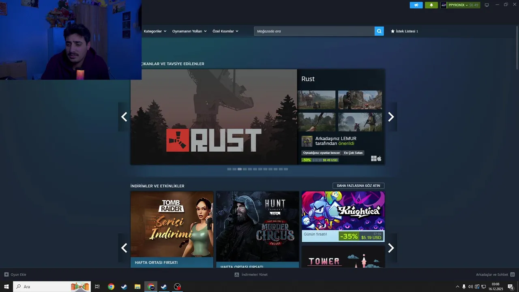
Task: Show hidden system tray icons chevron
Action: point(457,287)
